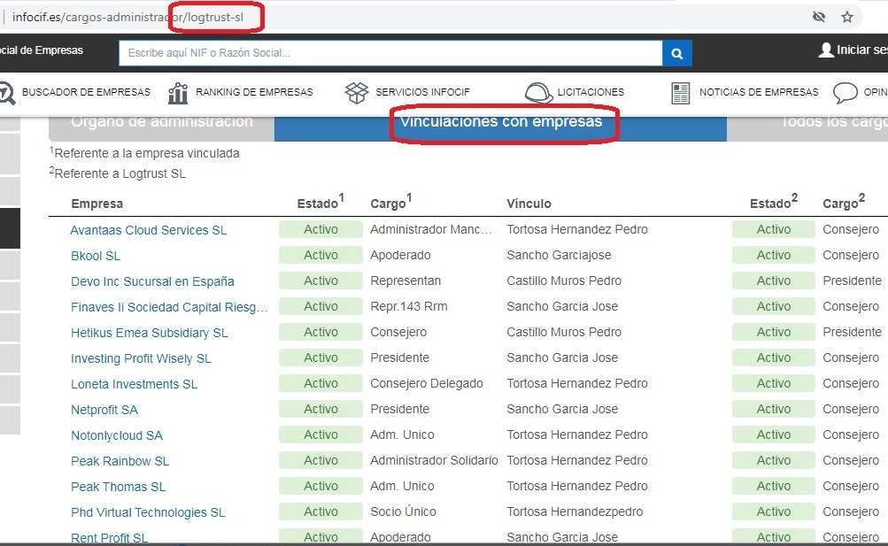Open the Ranking de Empresas menu
Image resolution: width=888 pixels, height=546 pixels.
(x=254, y=92)
